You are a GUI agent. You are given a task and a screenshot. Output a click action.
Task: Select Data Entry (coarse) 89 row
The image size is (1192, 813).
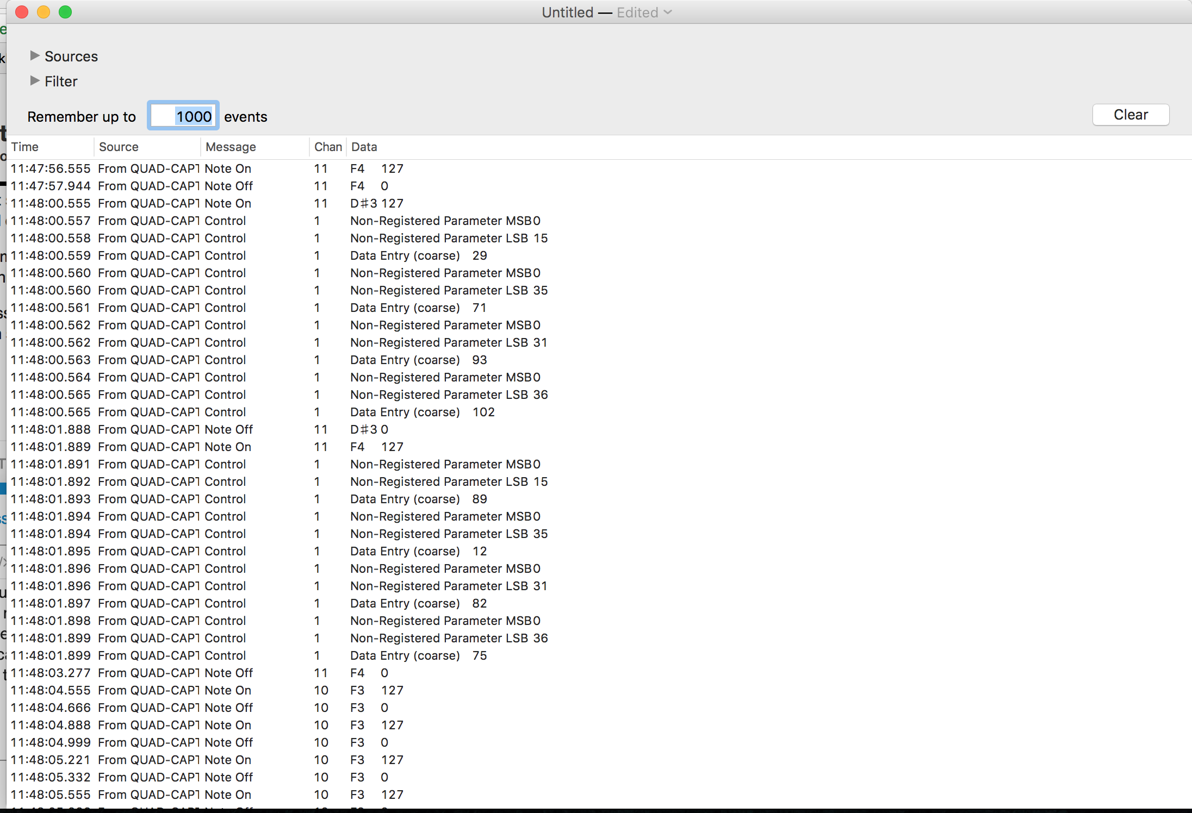[x=599, y=499]
